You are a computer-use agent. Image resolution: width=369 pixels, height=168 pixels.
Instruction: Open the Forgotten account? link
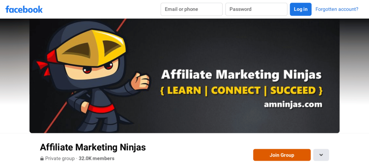coord(337,9)
